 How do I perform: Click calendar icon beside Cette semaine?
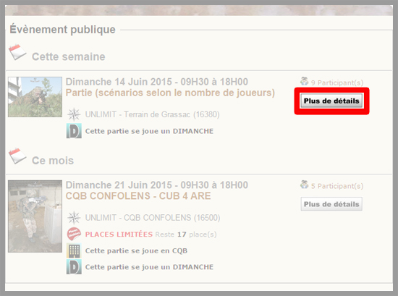pyautogui.click(x=17, y=52)
